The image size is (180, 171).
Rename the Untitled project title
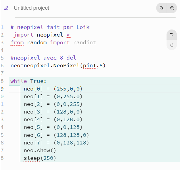[x=31, y=8]
